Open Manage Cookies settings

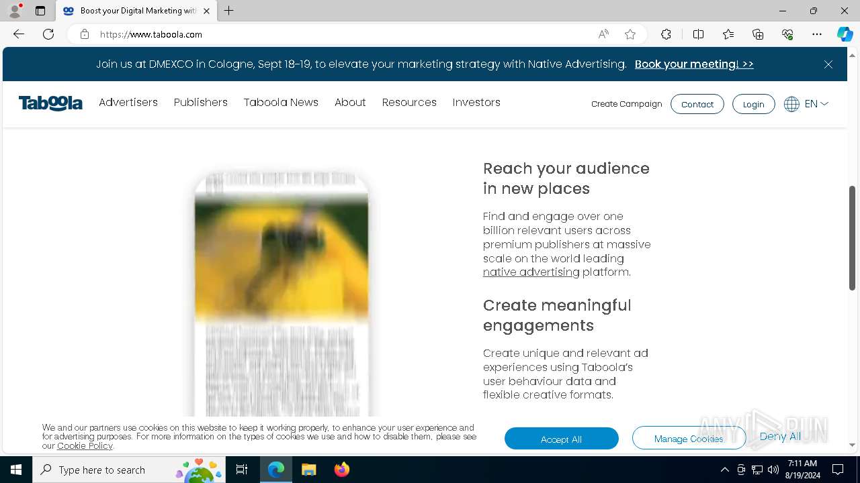pyautogui.click(x=689, y=439)
